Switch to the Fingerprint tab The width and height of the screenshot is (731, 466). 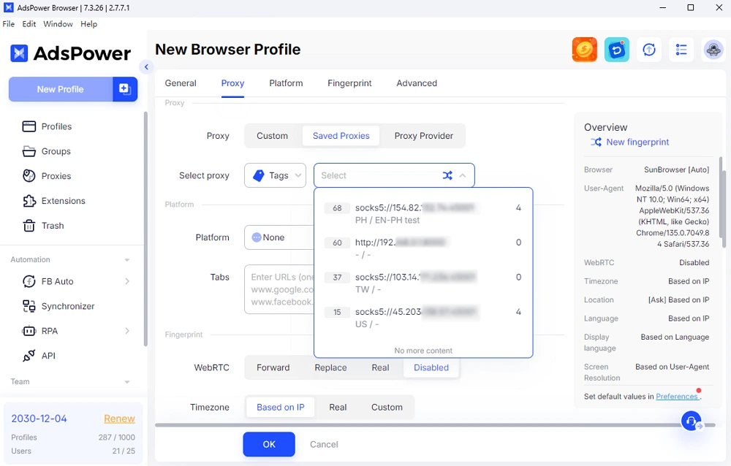pos(349,83)
